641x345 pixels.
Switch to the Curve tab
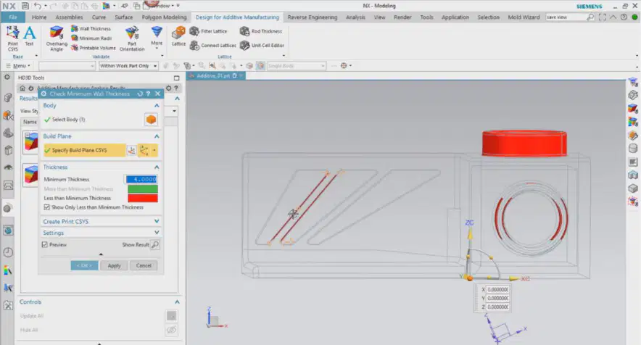[99, 17]
